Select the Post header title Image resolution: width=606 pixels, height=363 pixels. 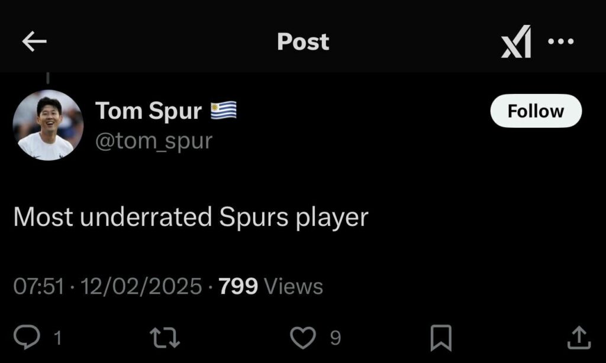coord(303,41)
